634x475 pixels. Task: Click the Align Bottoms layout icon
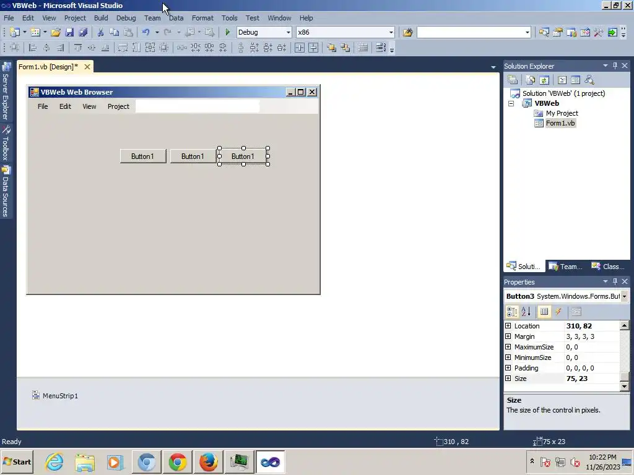tap(105, 48)
